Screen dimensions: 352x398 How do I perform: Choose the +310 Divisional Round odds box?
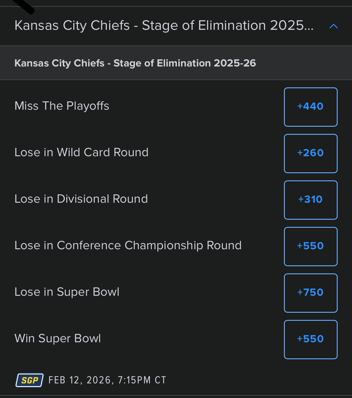(x=311, y=200)
